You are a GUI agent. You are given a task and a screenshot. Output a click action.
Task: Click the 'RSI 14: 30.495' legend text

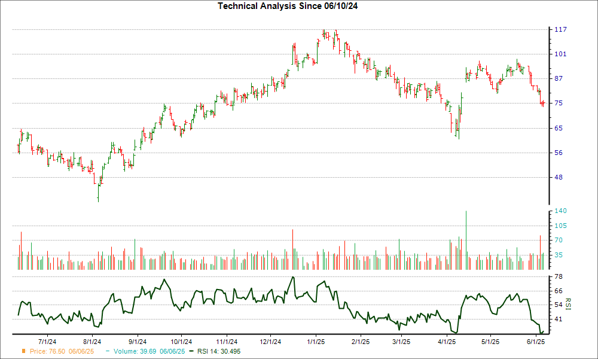tap(218, 351)
